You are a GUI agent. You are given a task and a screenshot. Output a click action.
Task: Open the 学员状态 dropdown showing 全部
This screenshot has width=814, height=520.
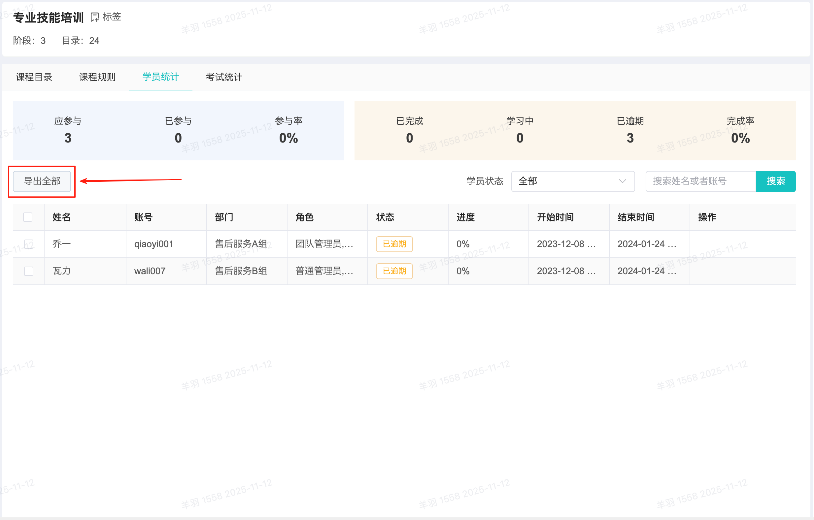pyautogui.click(x=573, y=181)
